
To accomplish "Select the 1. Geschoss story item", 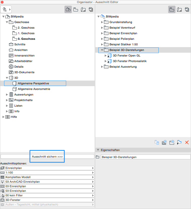I will (26, 33).
